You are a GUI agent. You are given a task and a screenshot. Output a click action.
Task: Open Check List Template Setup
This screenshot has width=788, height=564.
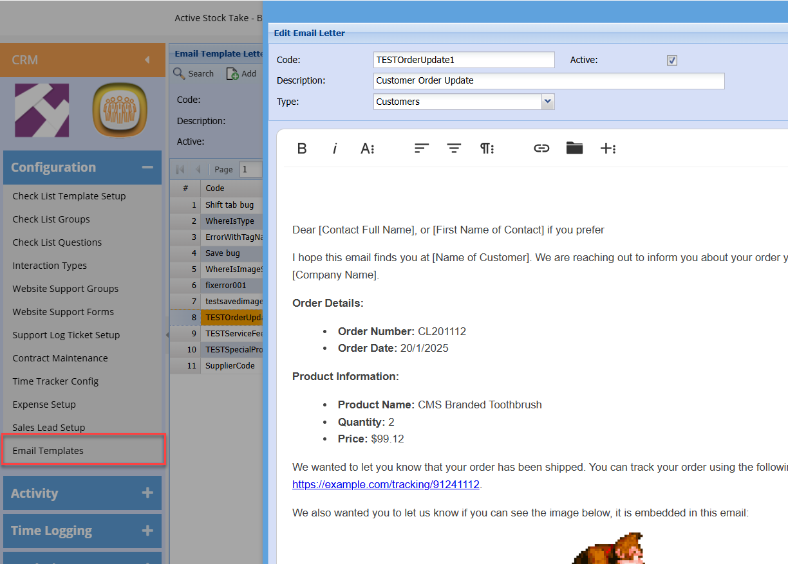(x=69, y=196)
